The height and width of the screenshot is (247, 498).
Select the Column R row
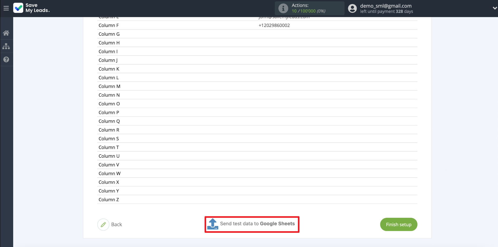pyautogui.click(x=257, y=130)
